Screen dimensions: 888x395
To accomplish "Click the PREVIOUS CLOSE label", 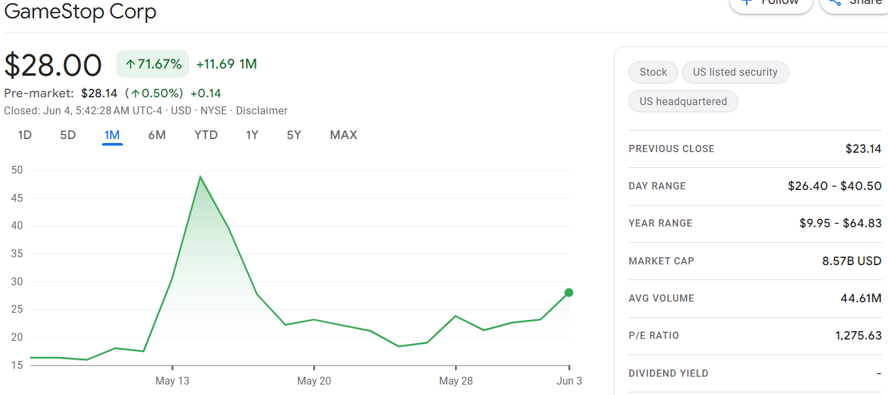I will [x=672, y=149].
